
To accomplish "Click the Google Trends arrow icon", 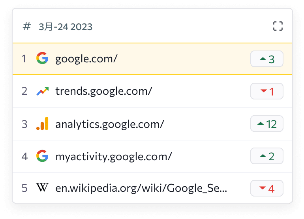I will [43, 91].
